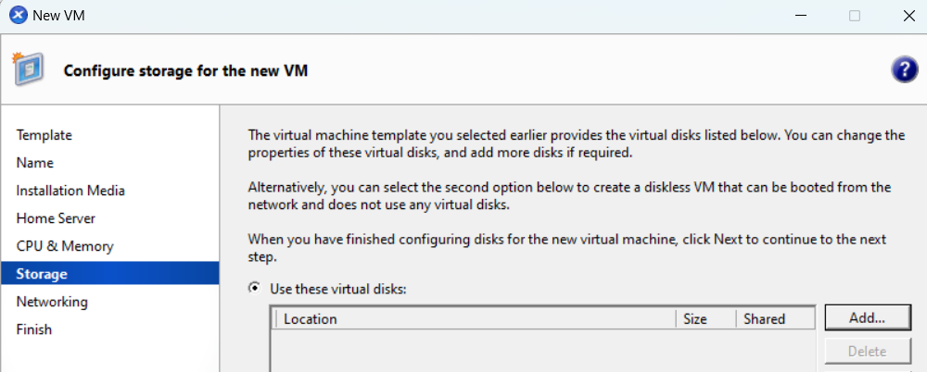Open the Name step in sidebar
Viewport: 927px width, 372px height.
click(x=35, y=163)
